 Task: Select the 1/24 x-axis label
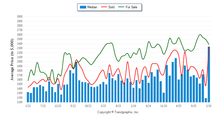pos(133,106)
